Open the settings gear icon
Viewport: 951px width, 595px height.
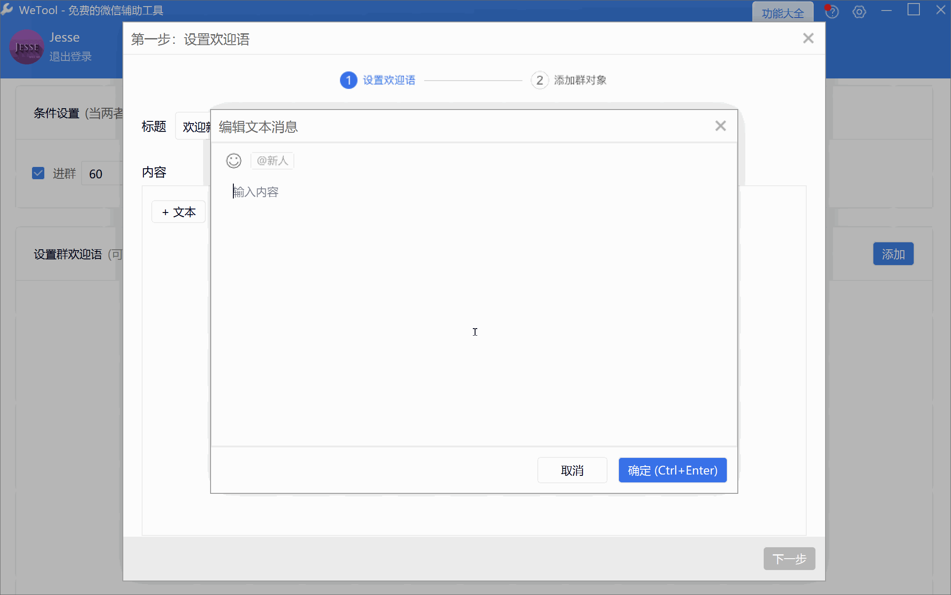point(859,12)
